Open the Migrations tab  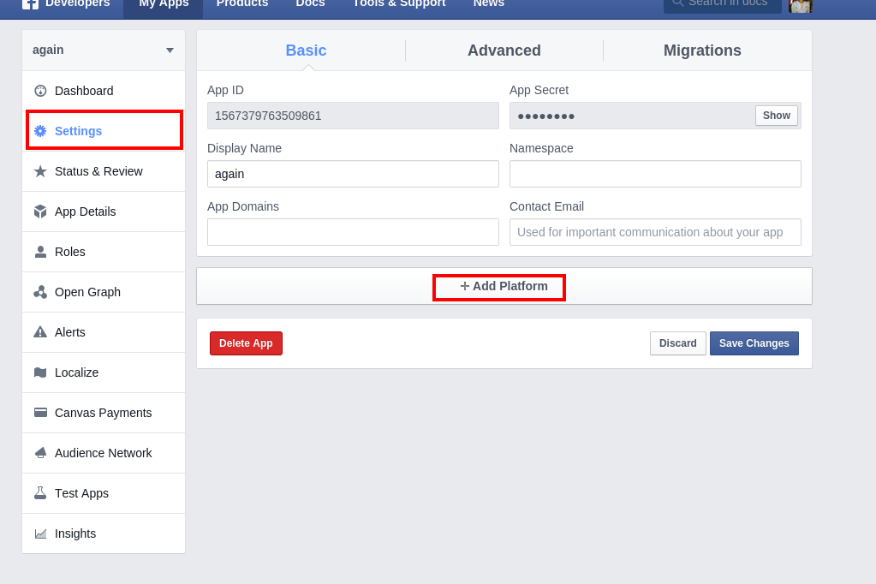pos(702,51)
